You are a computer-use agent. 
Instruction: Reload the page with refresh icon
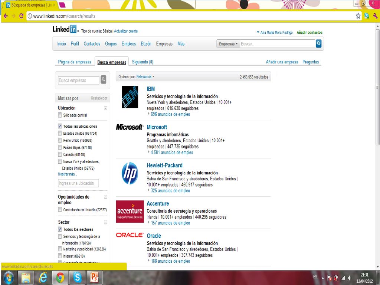coord(21,16)
